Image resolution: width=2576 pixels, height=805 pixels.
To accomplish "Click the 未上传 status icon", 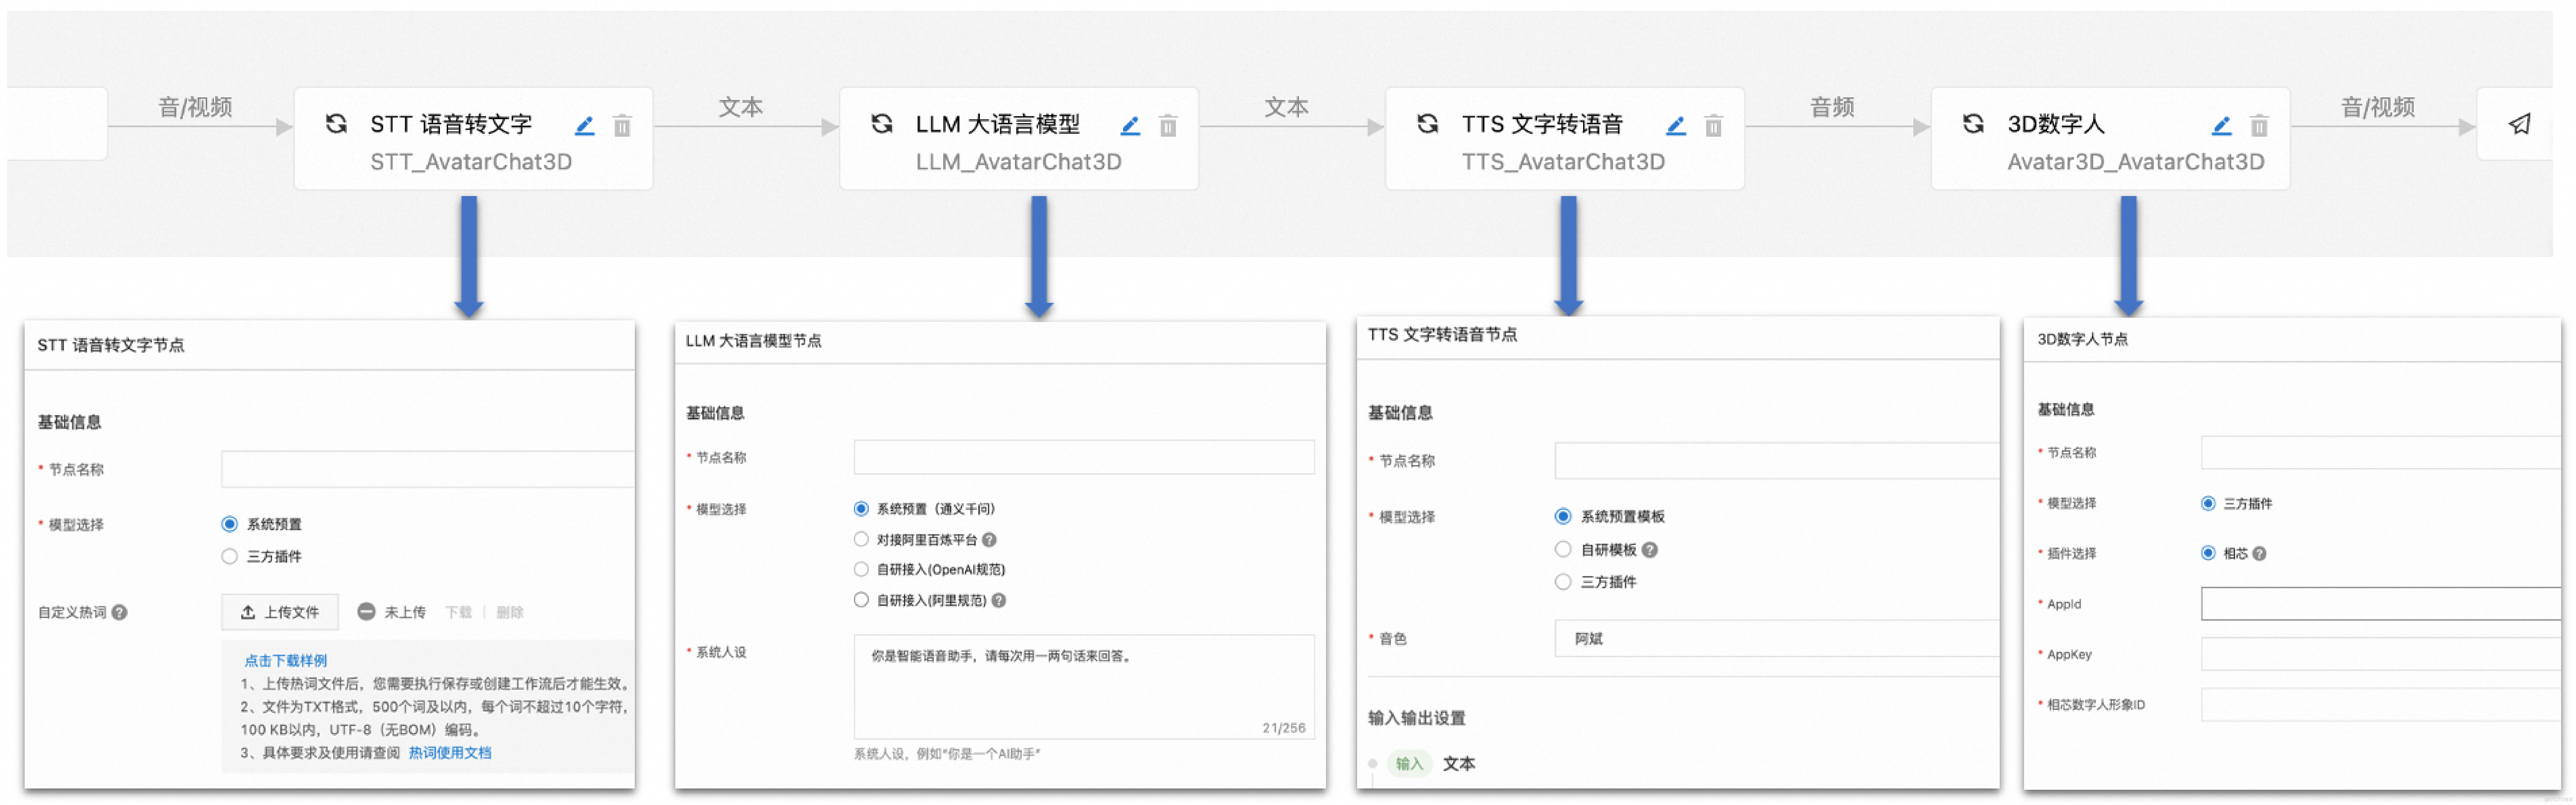I will (366, 612).
